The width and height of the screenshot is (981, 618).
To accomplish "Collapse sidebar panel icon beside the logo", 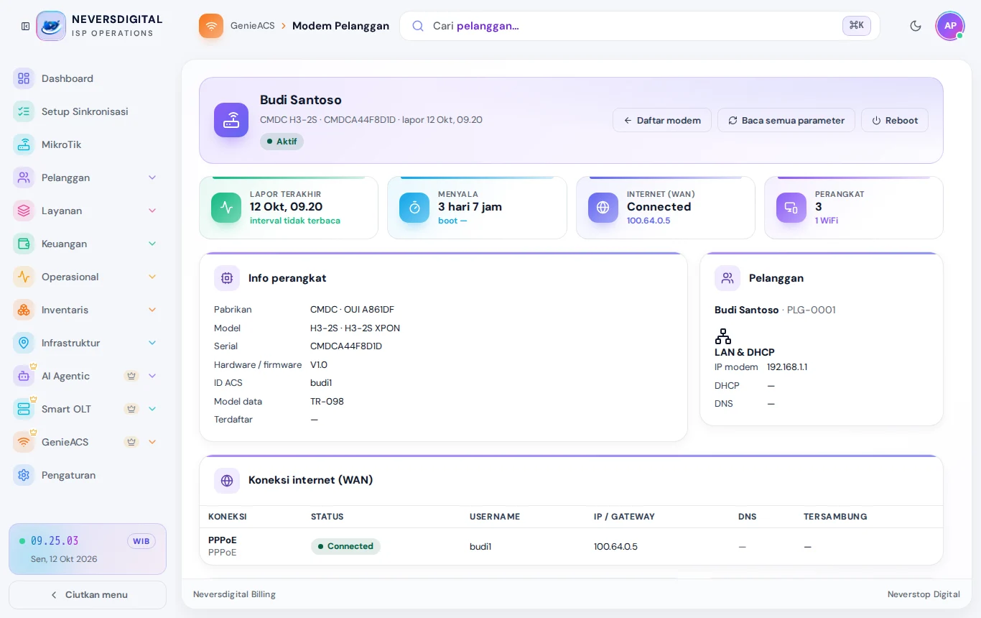I will coord(25,26).
